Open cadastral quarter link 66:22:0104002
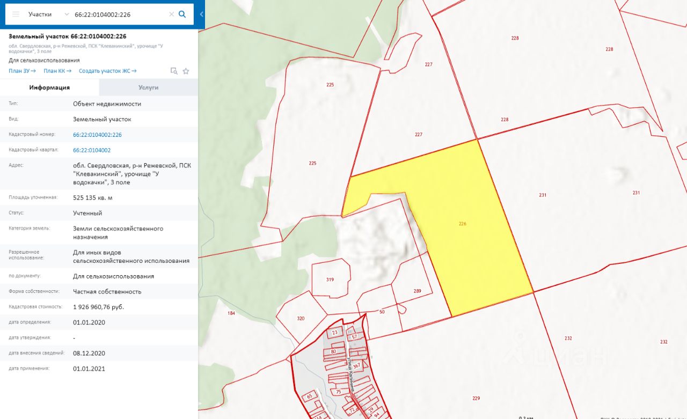The image size is (687, 419). 92,150
